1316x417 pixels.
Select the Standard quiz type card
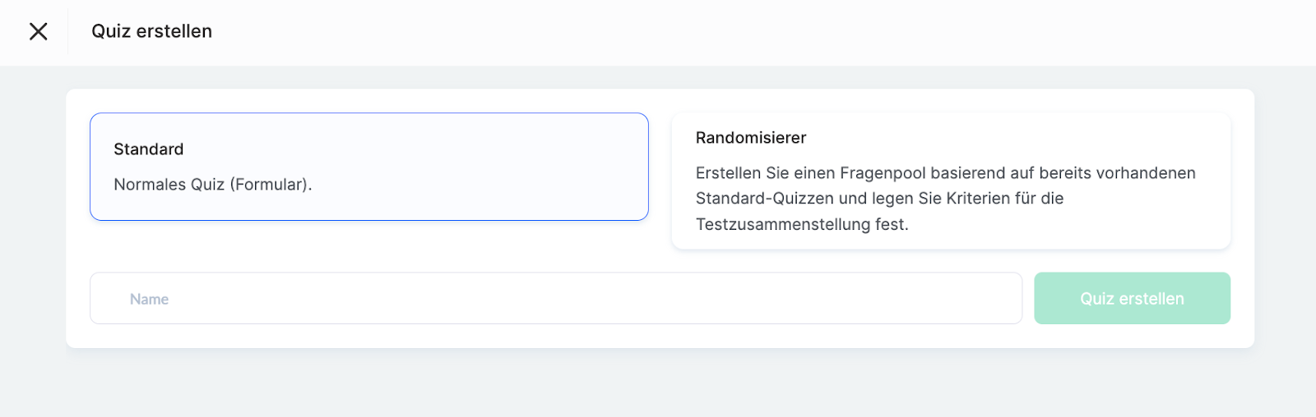(368, 167)
